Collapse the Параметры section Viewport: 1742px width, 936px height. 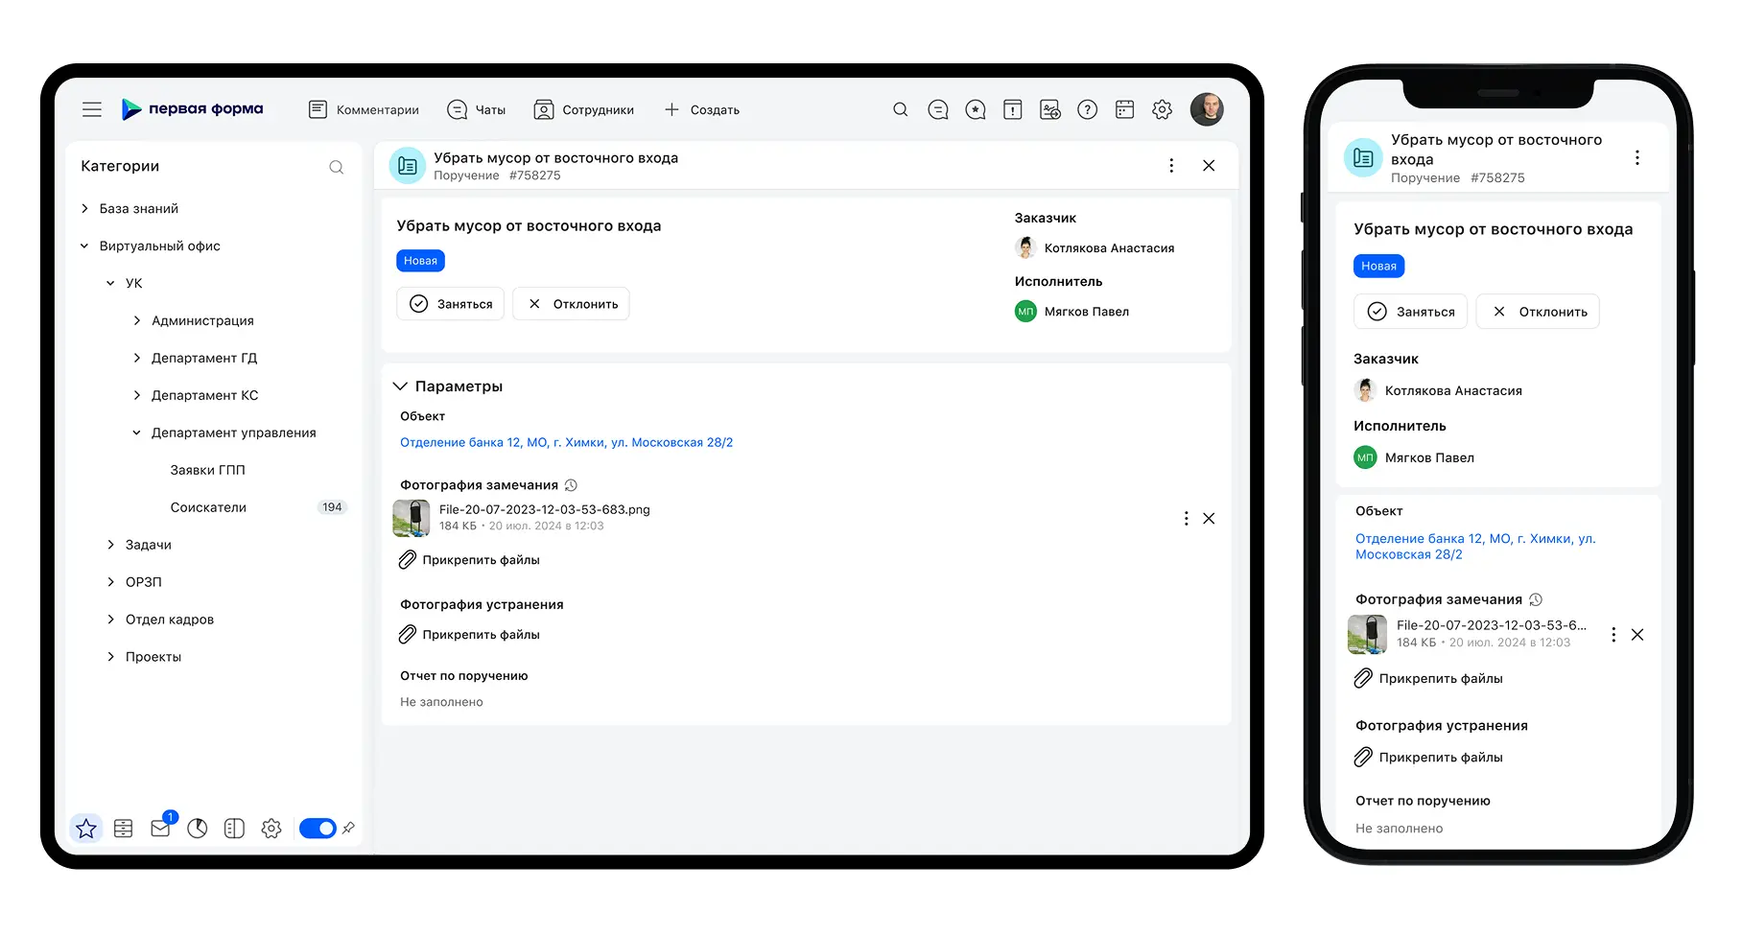pos(401,386)
